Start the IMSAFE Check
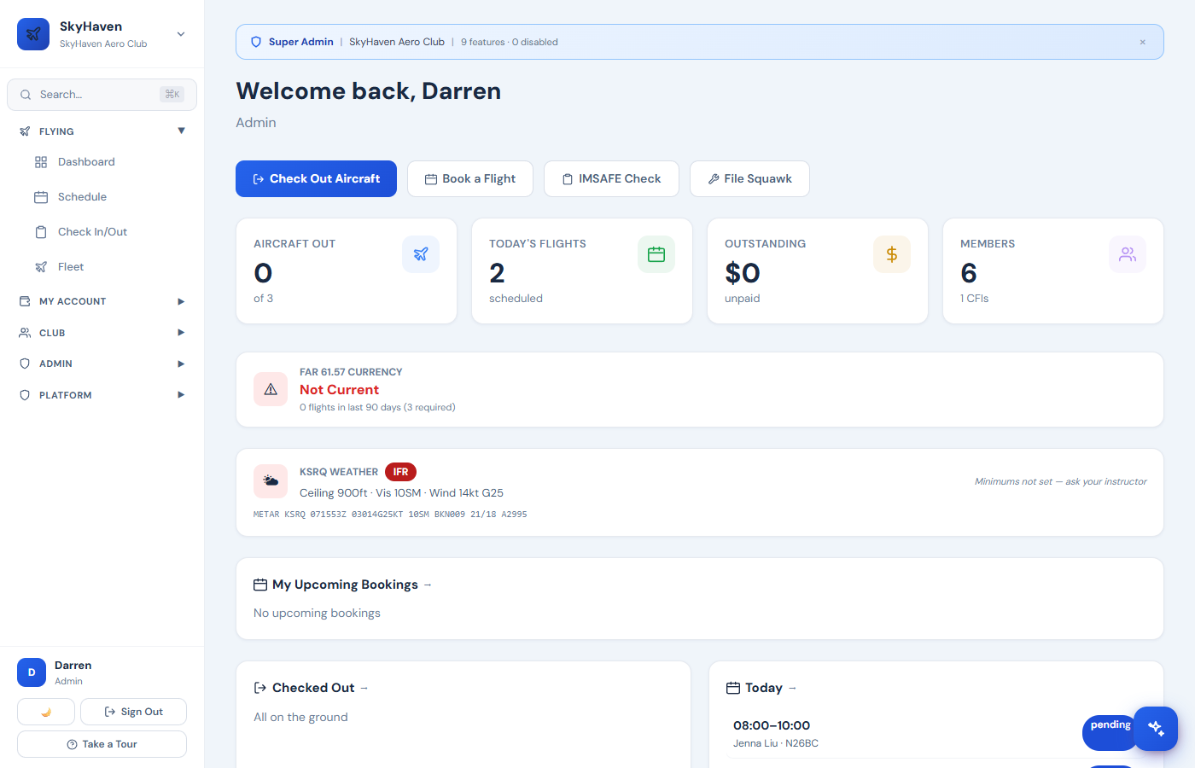Screen dimensions: 1195x768 [611, 178]
